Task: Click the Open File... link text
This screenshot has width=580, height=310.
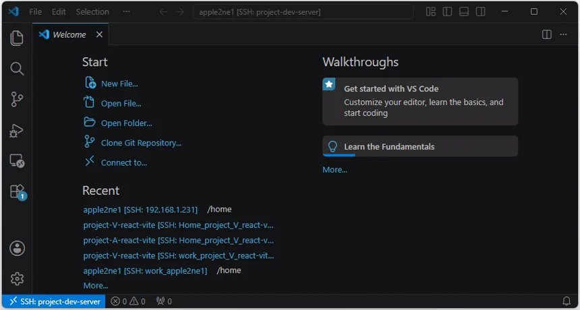Action: click(x=121, y=104)
